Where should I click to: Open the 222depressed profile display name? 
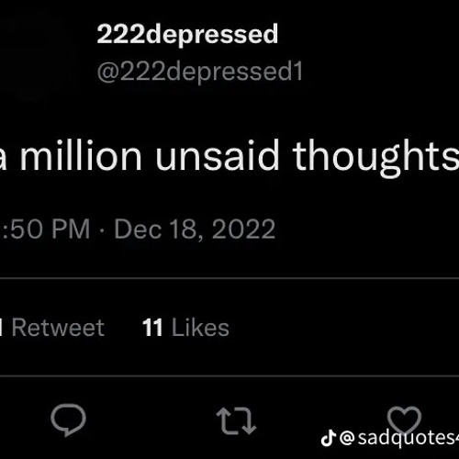pyautogui.click(x=187, y=34)
